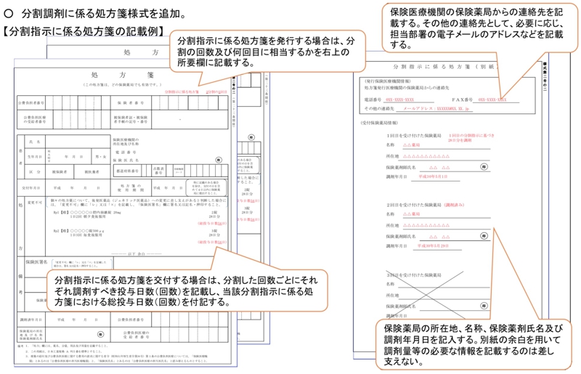Viewport: 581px width, 374px height.
Task: Click the seal mark beside 保険医氏名
Action: [219, 160]
